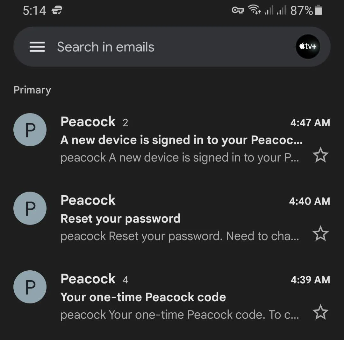The height and width of the screenshot is (340, 344).
Task: Tap the battery status icon
Action: (x=318, y=10)
